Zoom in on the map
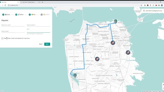 [x=163, y=85]
